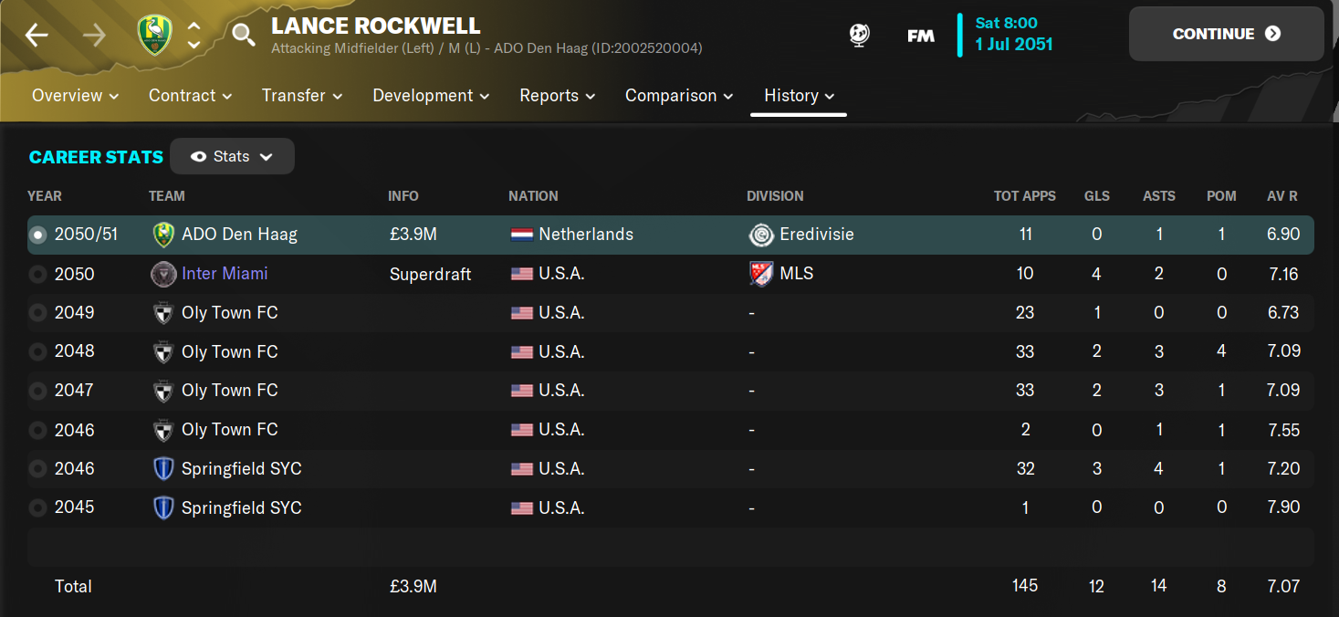The image size is (1339, 617).
Task: Click Oly Town FC crest in 2047 row
Action: coord(163,391)
